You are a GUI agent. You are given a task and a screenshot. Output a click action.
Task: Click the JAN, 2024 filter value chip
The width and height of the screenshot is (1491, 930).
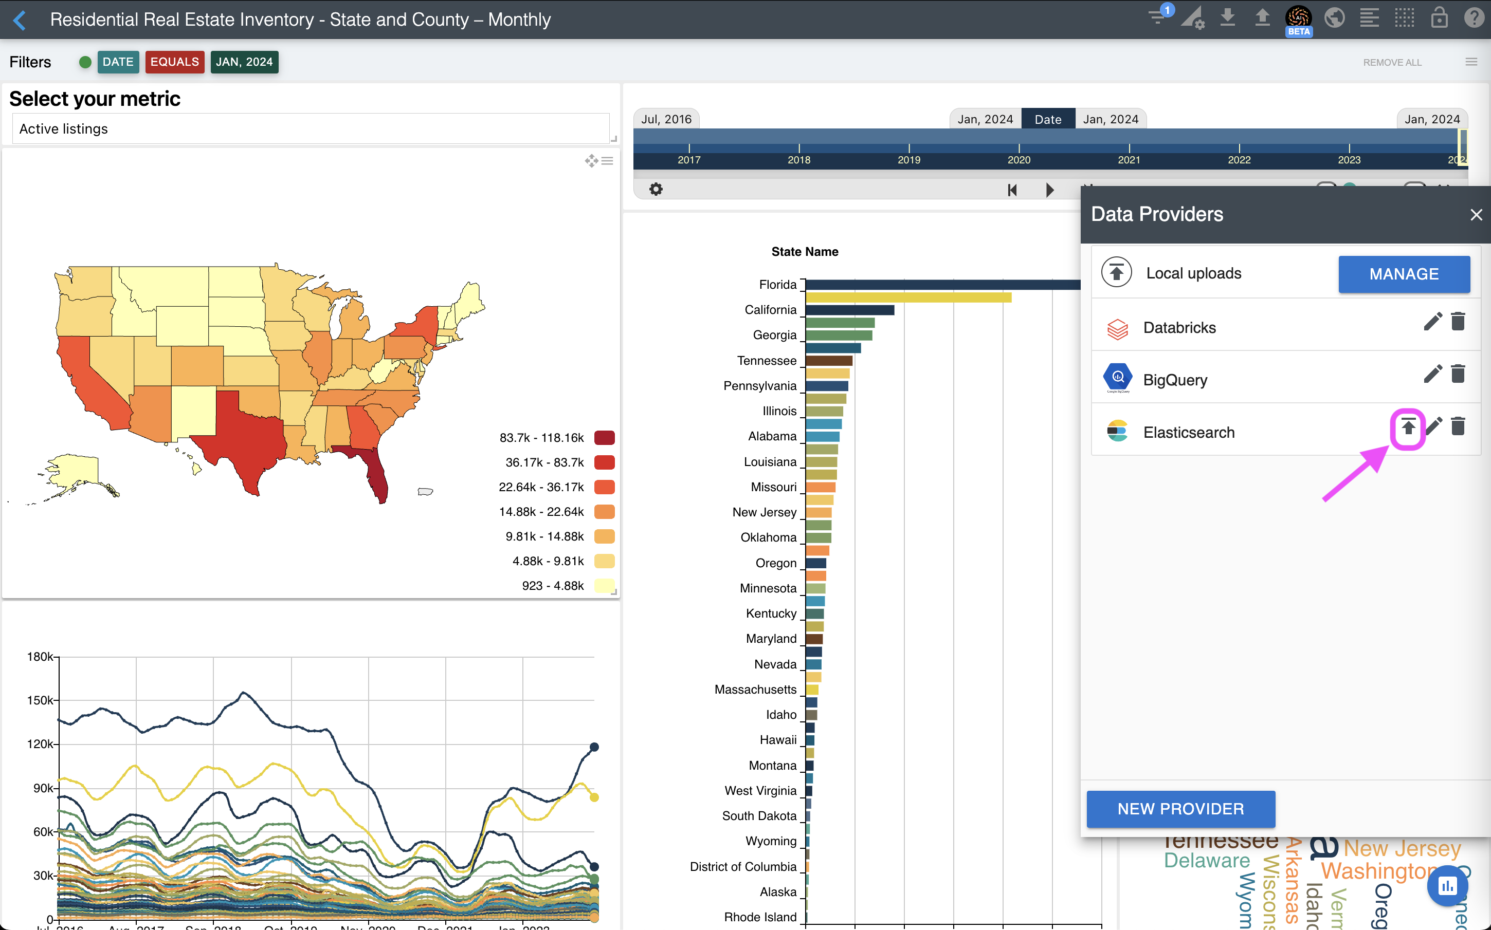244,62
